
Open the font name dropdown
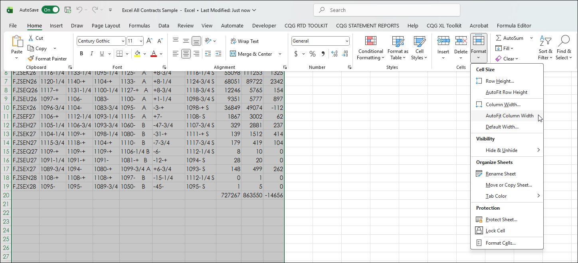123,41
